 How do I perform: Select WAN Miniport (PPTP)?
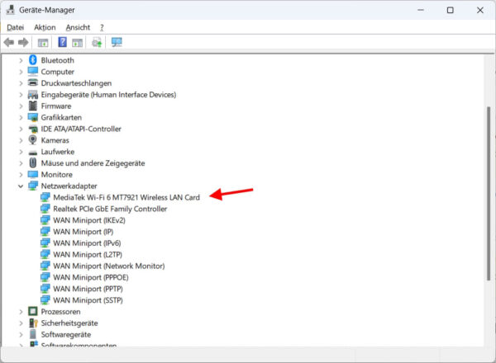pyautogui.click(x=88, y=289)
